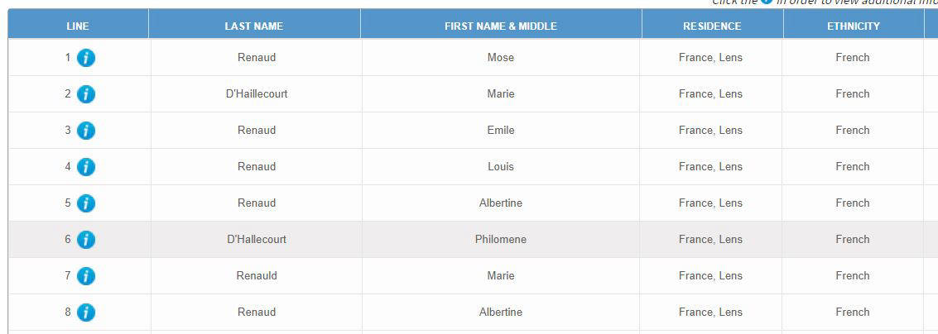This screenshot has height=334, width=938.
Task: Click the Philomene first name cell
Action: [x=501, y=240]
